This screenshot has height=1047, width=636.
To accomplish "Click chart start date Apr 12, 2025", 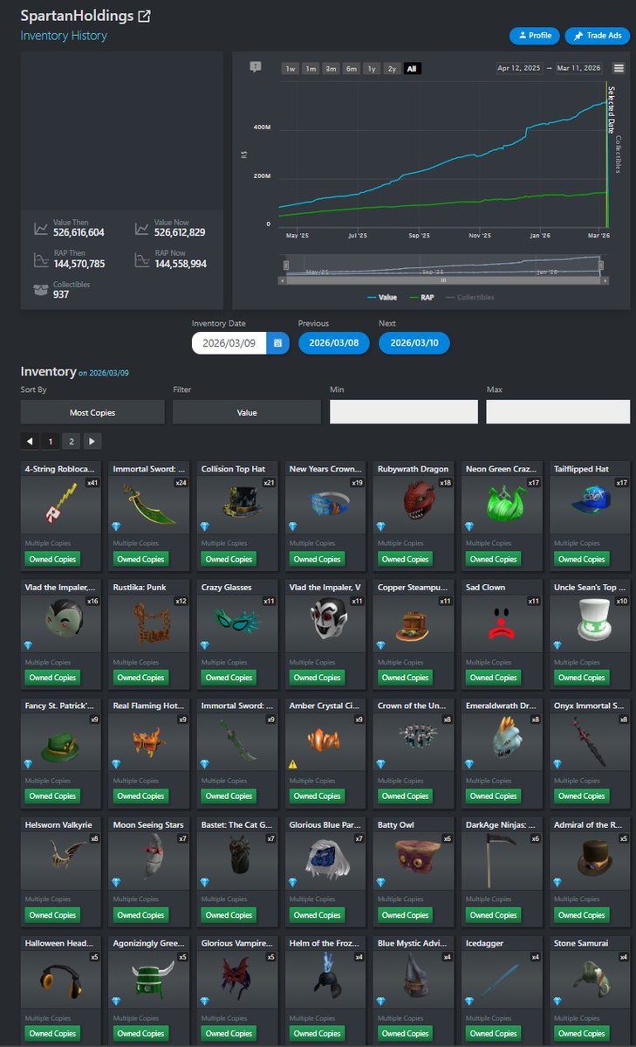I will coord(518,68).
